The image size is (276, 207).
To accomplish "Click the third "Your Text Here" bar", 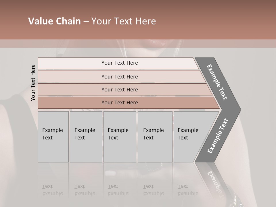I will tap(120, 89).
